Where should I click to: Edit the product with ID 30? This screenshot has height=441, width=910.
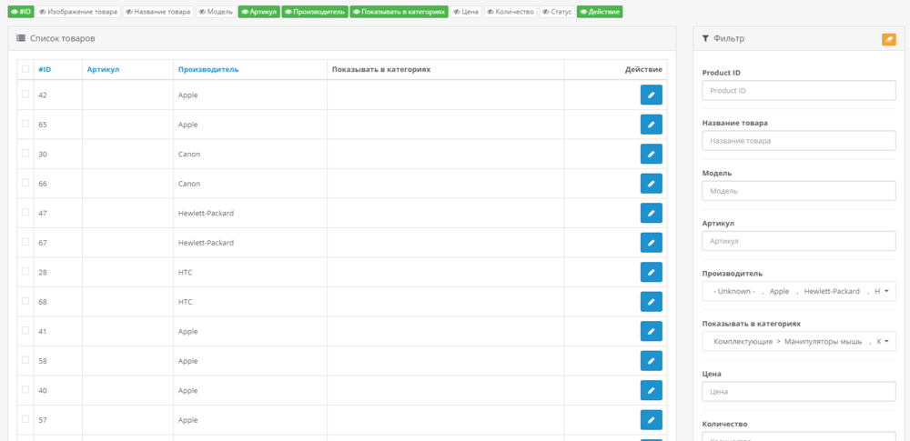pyautogui.click(x=651, y=154)
